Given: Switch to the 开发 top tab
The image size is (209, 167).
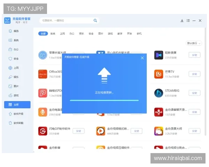Looking at the screenshot, I should click(130, 33).
